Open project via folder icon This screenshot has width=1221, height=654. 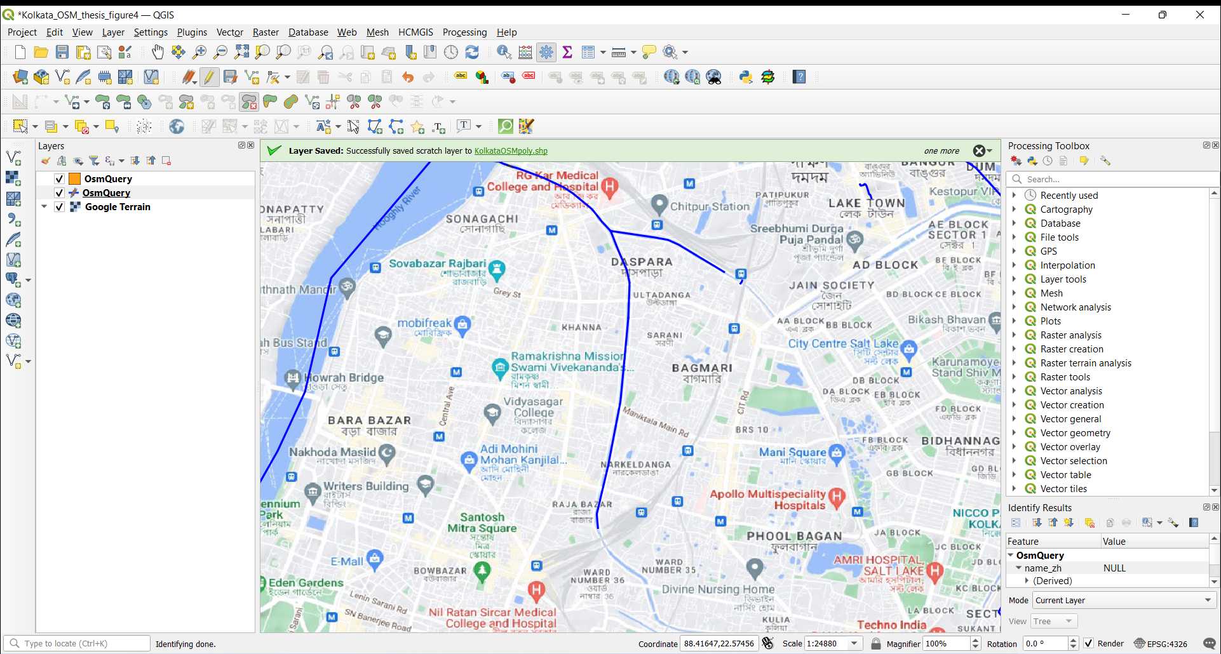[x=41, y=52]
